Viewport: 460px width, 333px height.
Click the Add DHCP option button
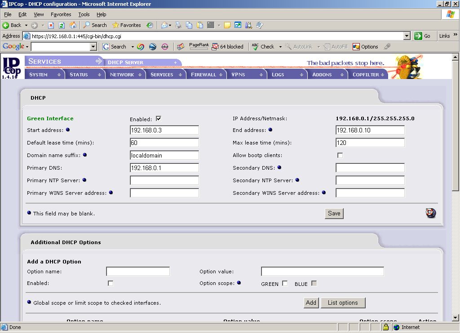click(x=311, y=303)
